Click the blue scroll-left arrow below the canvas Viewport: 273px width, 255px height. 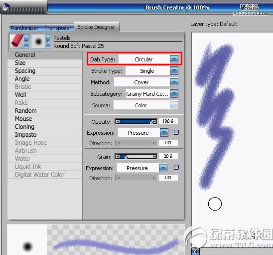pos(195,252)
